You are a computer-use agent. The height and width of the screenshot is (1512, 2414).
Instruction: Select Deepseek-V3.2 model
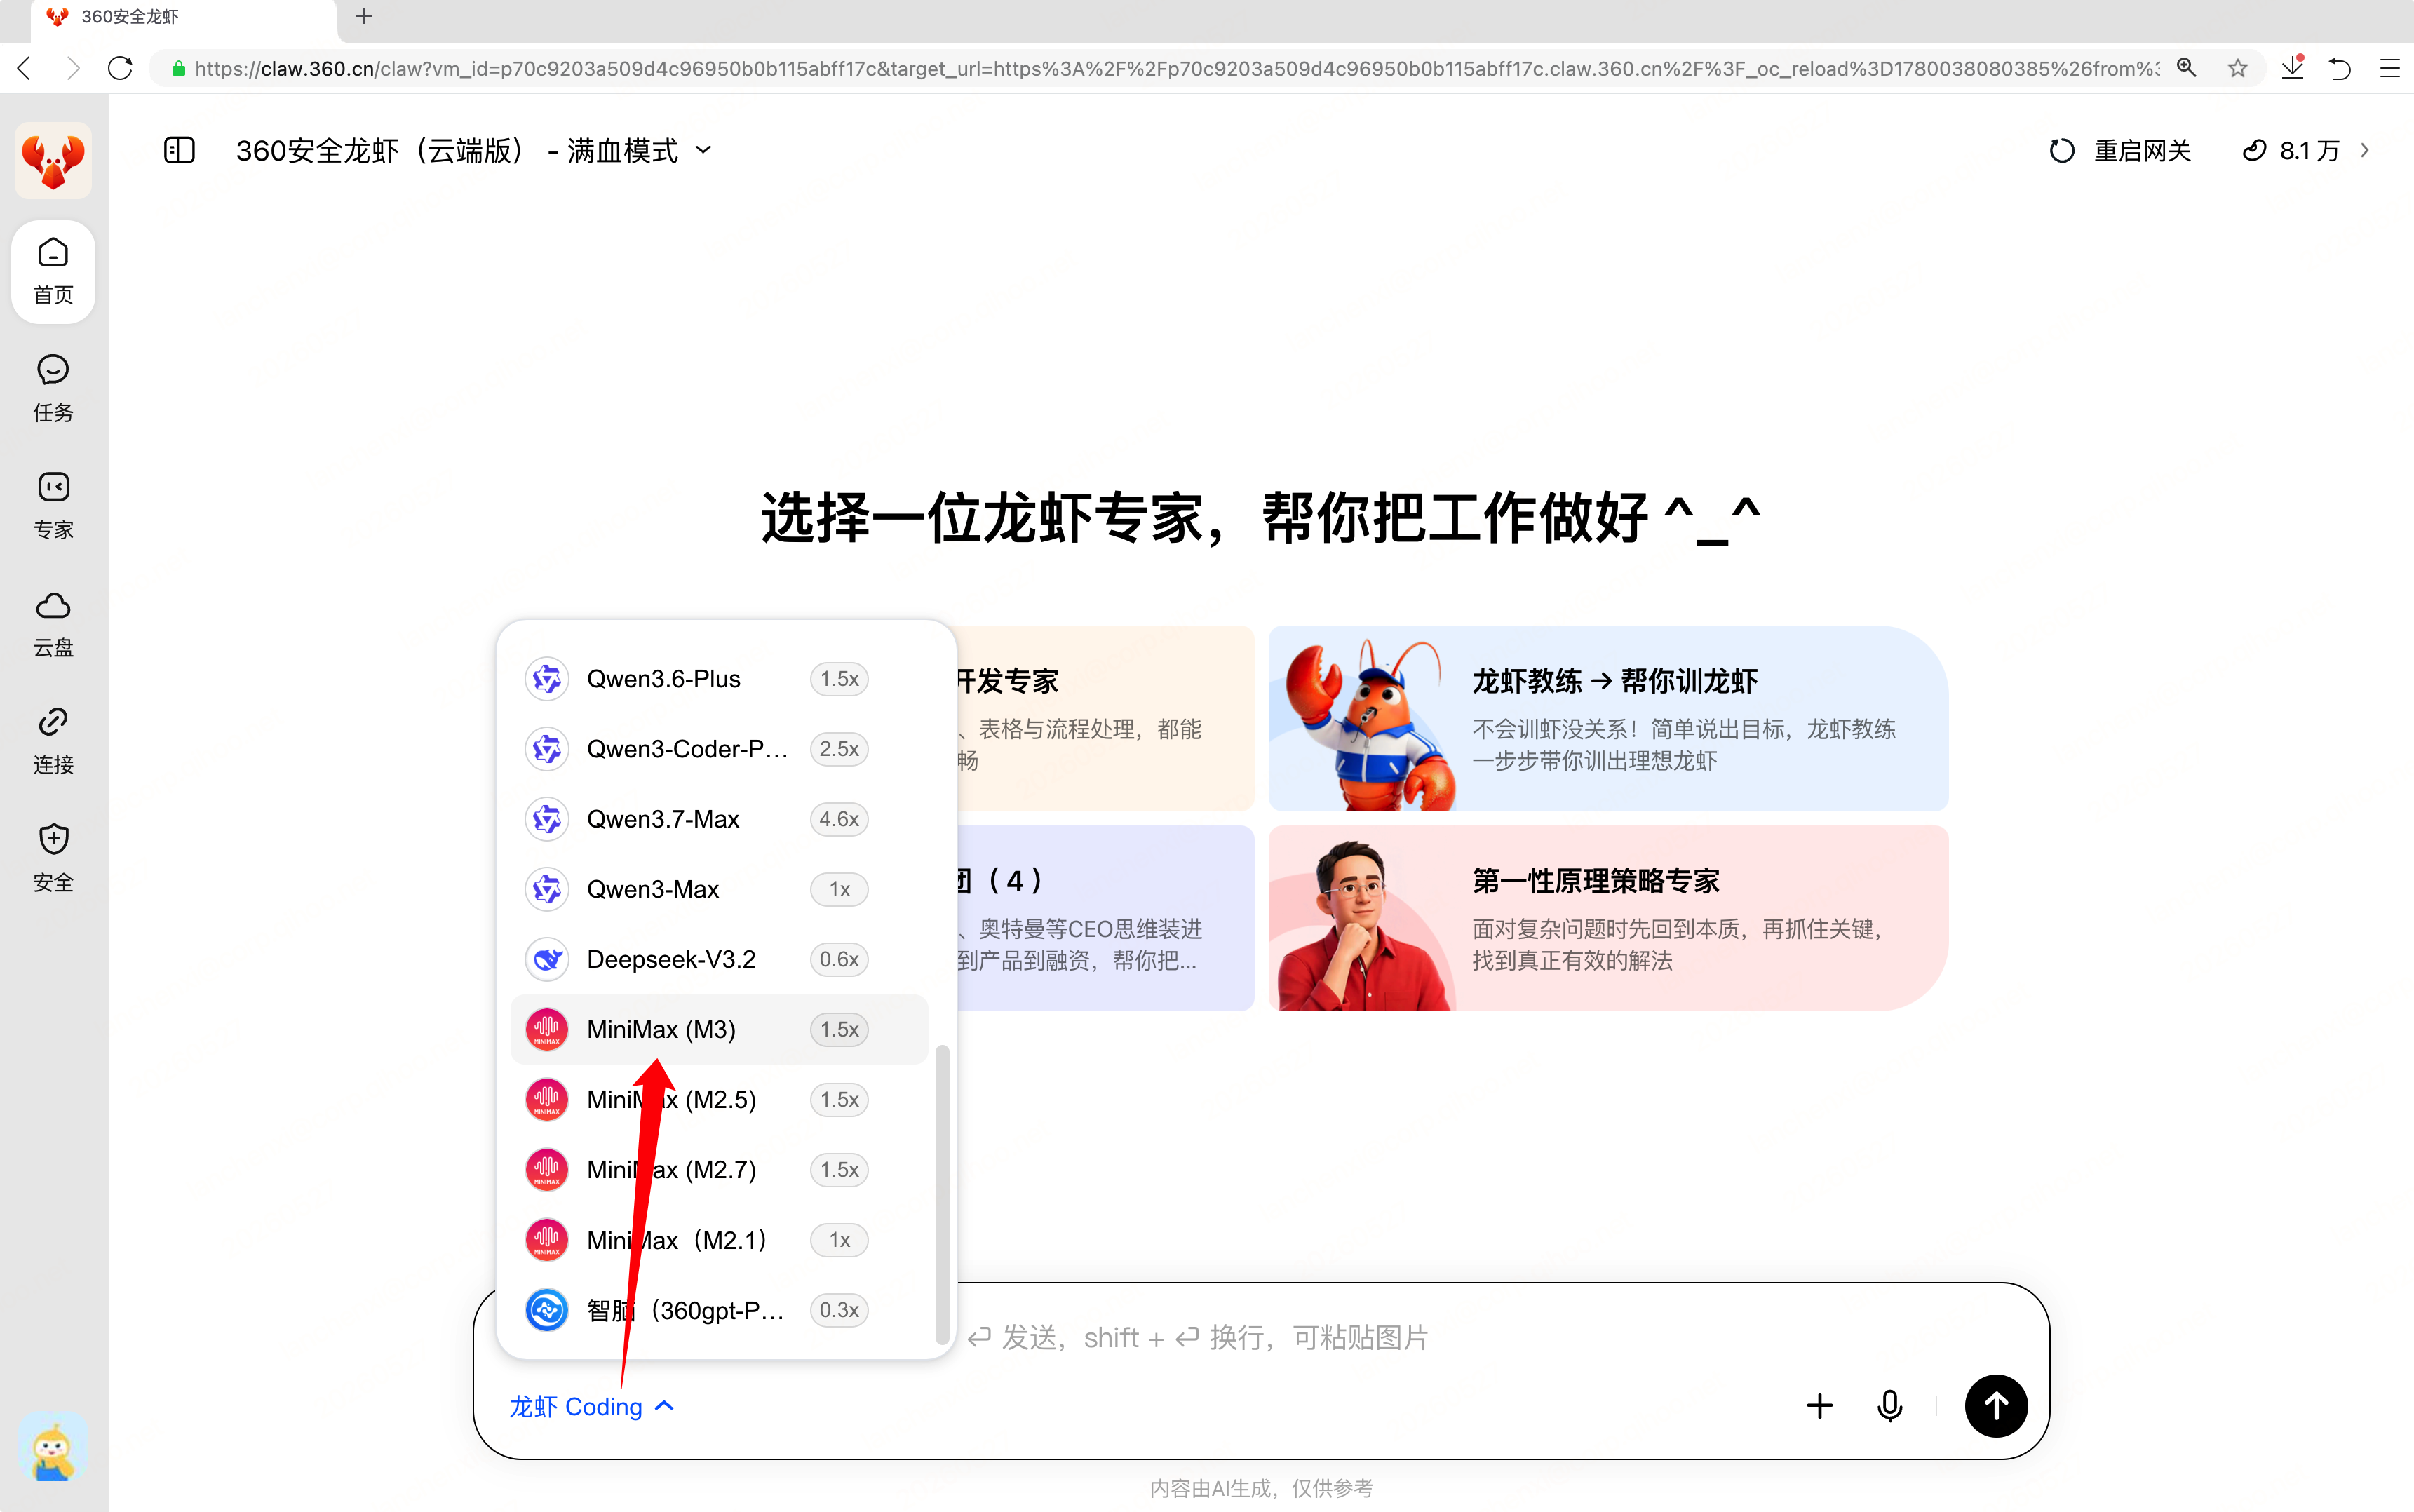coord(719,959)
